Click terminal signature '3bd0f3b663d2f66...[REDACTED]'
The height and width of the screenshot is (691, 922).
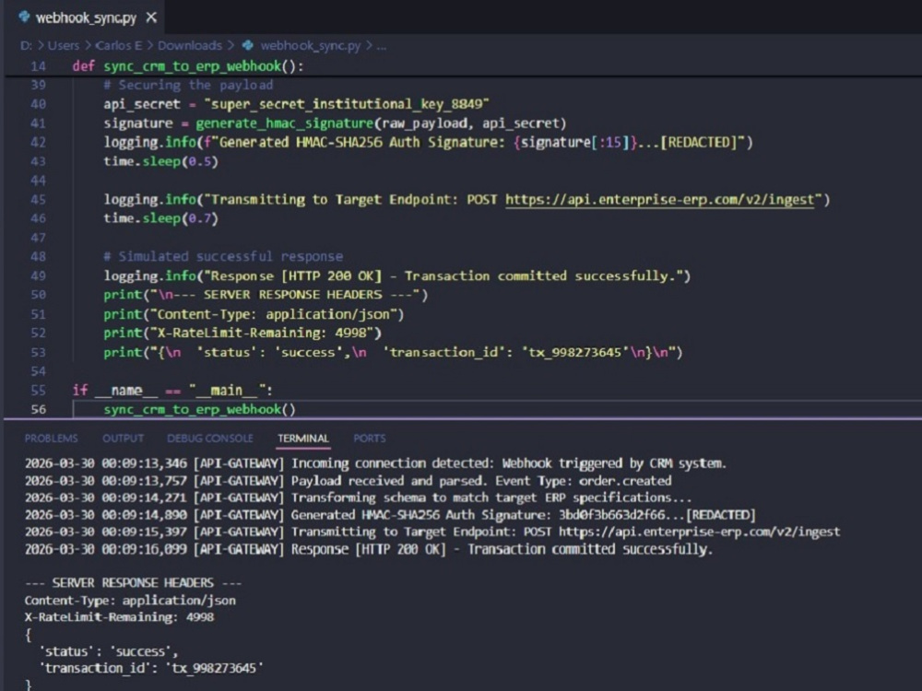coord(656,515)
